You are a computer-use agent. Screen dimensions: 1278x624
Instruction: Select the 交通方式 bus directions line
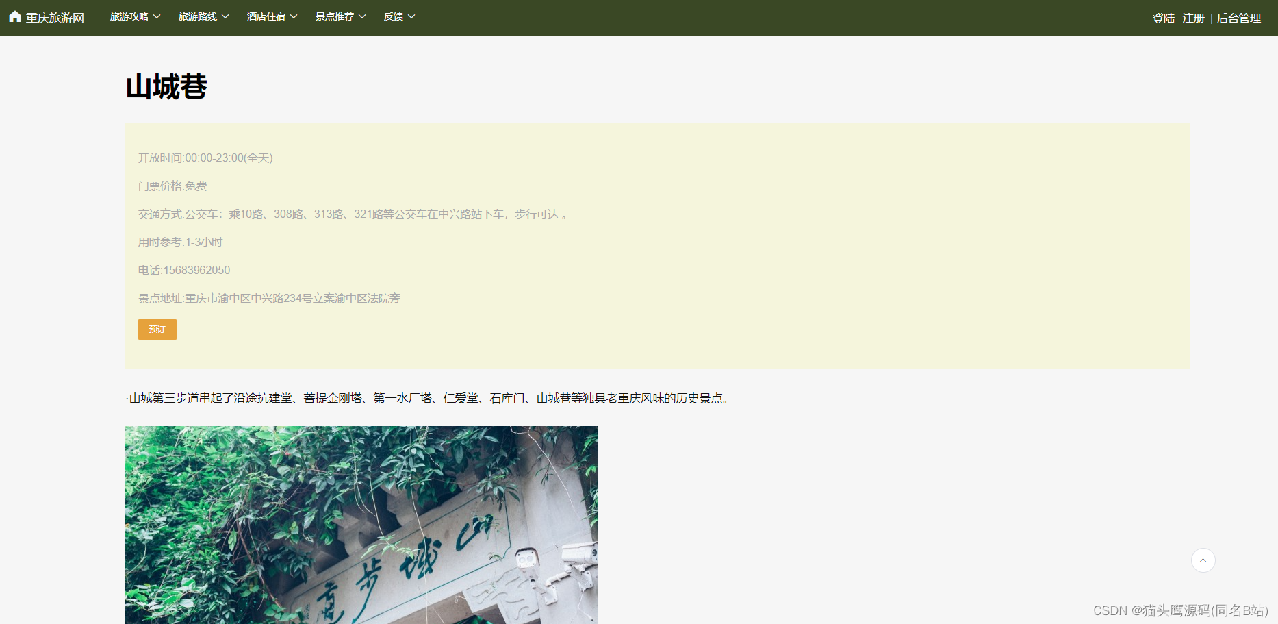point(353,214)
